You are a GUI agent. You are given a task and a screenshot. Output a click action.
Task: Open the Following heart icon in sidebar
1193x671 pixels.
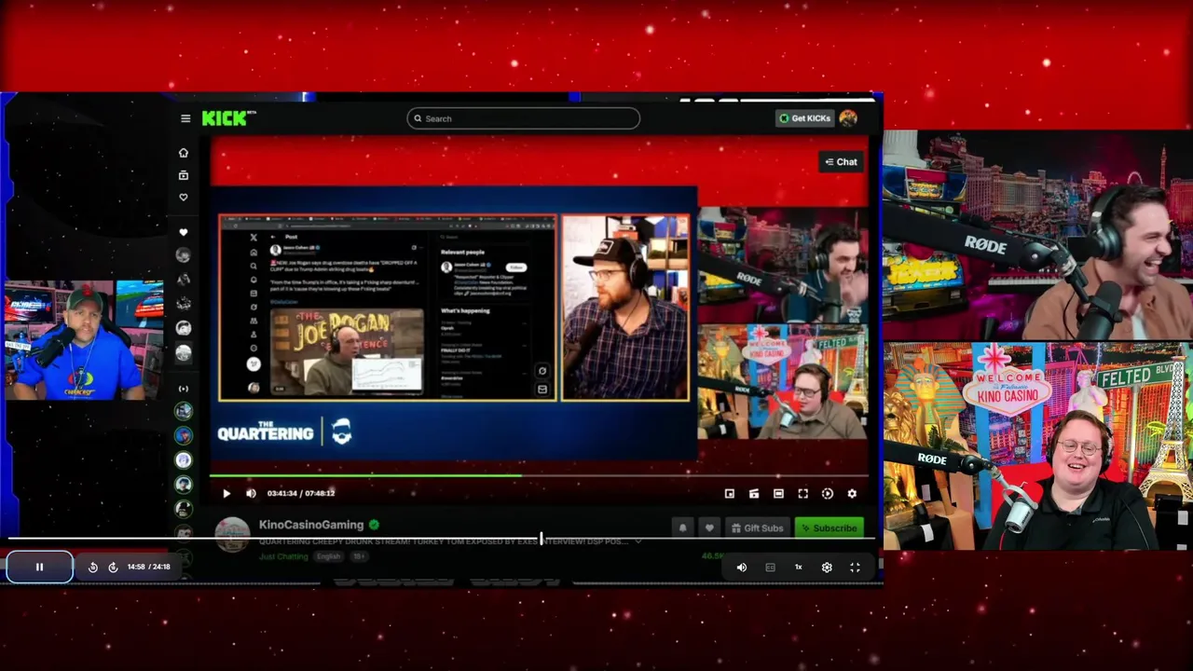coord(184,198)
